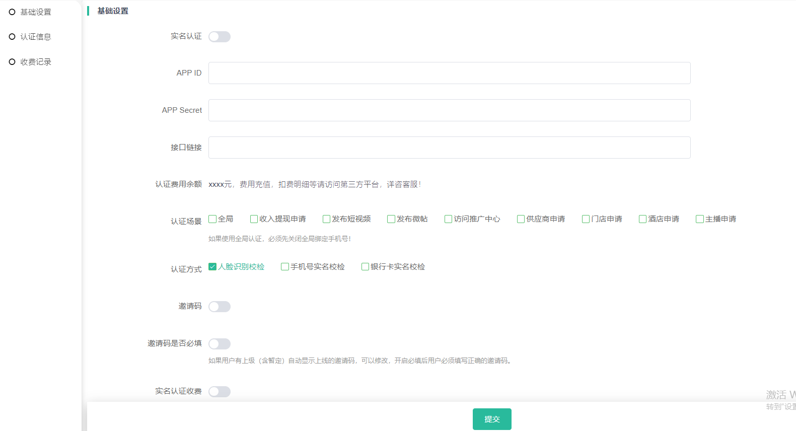Open 基础设置 in the sidebar
Image resolution: width=796 pixels, height=431 pixels.
click(35, 12)
